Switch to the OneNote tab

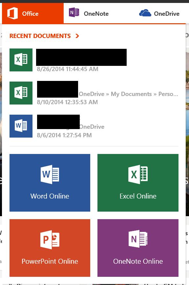point(89,13)
